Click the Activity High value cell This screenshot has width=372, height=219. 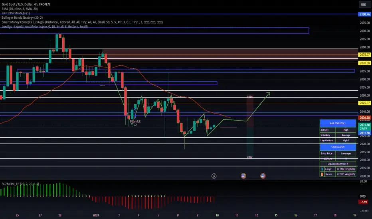[346, 130]
